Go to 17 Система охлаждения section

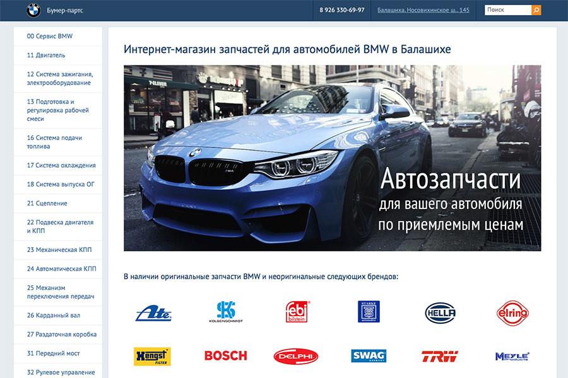(61, 165)
